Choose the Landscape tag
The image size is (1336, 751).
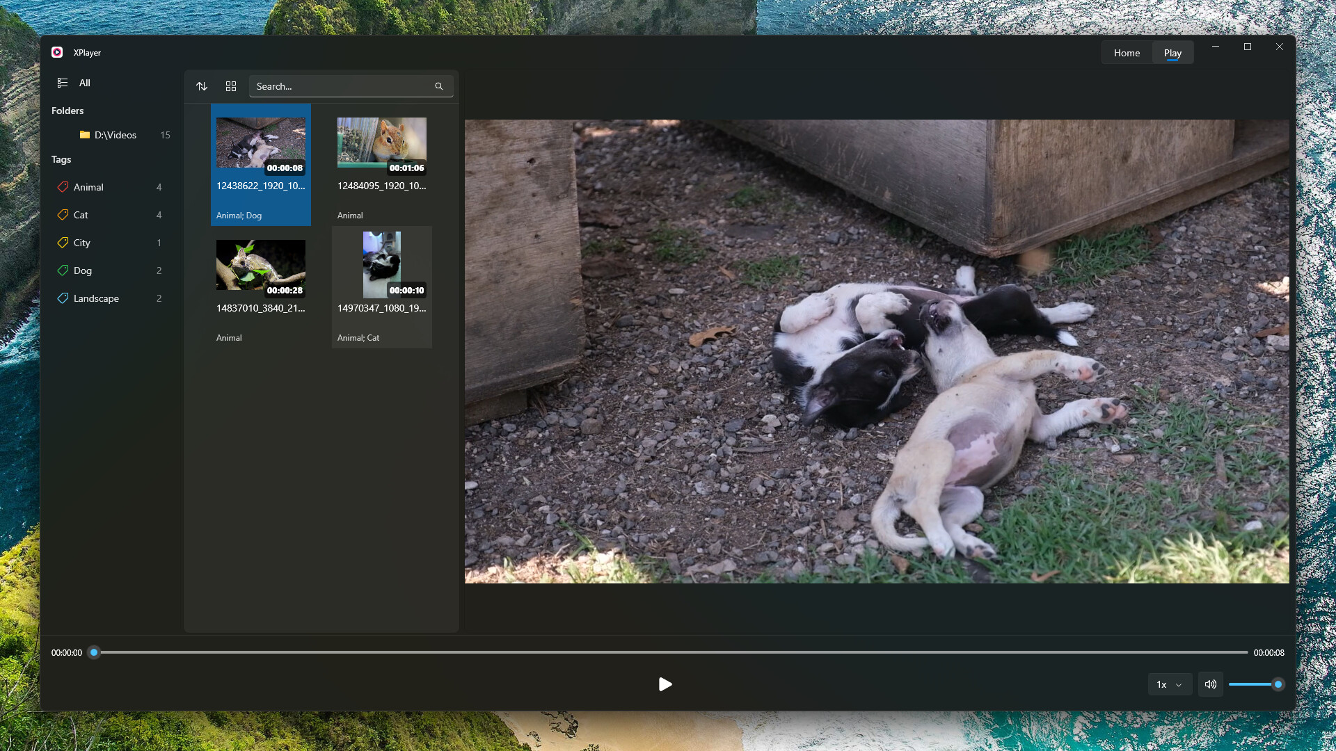[96, 298]
